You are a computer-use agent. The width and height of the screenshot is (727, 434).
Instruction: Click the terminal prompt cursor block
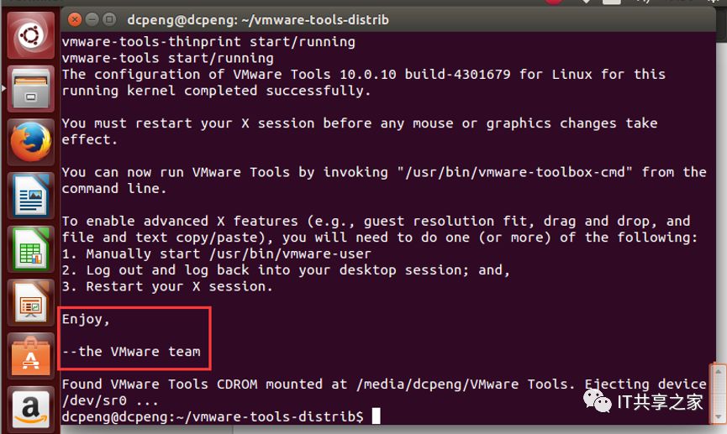click(376, 416)
